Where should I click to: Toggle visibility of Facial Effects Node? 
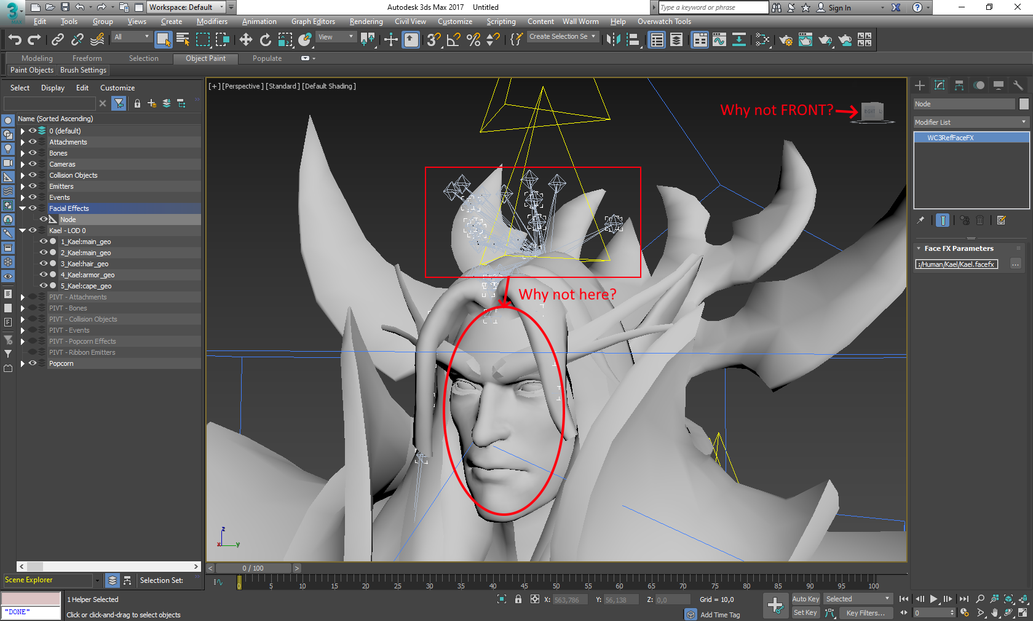44,220
